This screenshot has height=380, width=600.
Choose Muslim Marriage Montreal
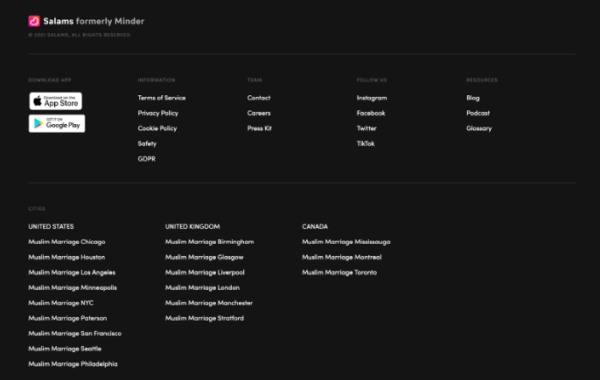342,257
